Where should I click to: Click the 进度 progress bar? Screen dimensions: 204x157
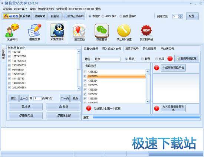pyautogui.click(x=146, y=117)
